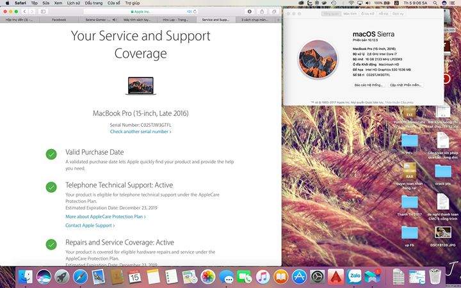Screen dimensions: 461x288
Task: Click the MacBook Pro product image
Action: click(140, 86)
